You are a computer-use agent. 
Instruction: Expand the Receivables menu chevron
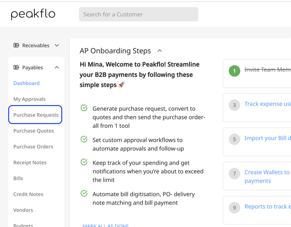(57, 45)
